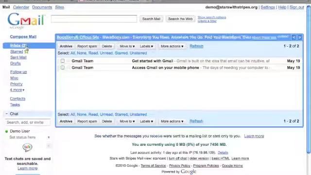
Task: Expand the 4 more labels list
Action: pos(17,90)
